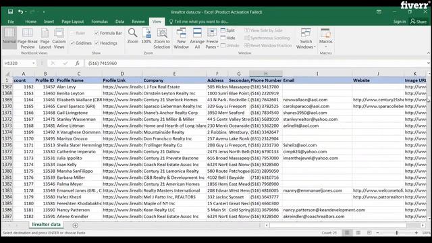432x243 pixels.
Task: Click the Share icon button
Action: click(x=418, y=21)
